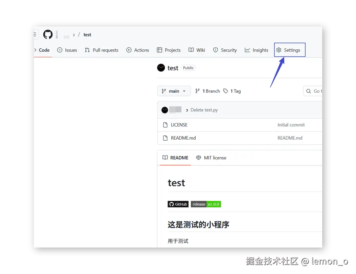View the Security tab
Image resolution: width=356 pixels, height=274 pixels.
[225, 50]
